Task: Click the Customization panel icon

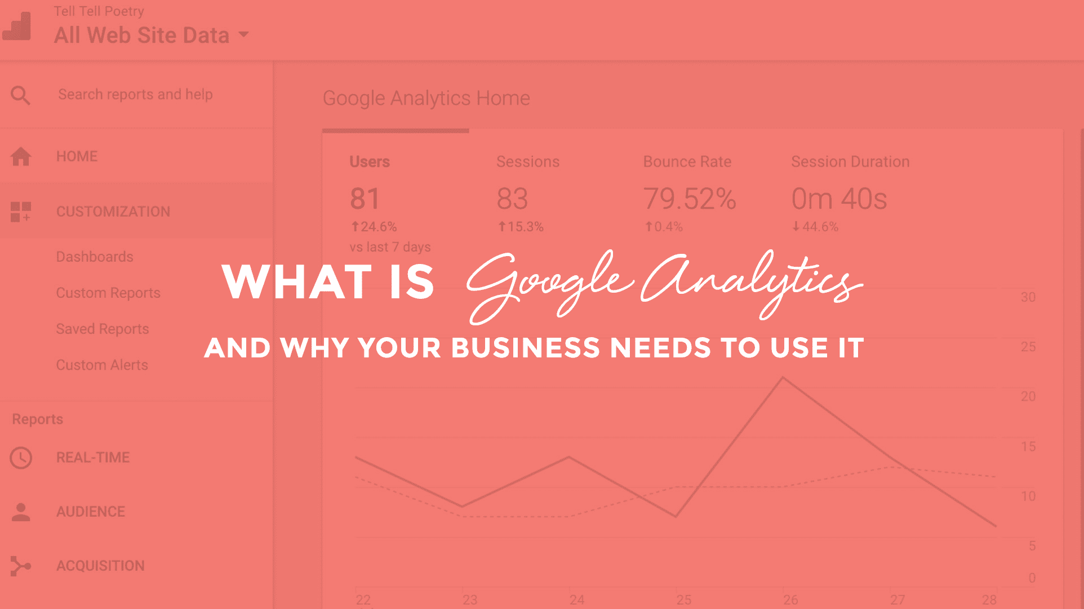Action: pyautogui.click(x=20, y=212)
